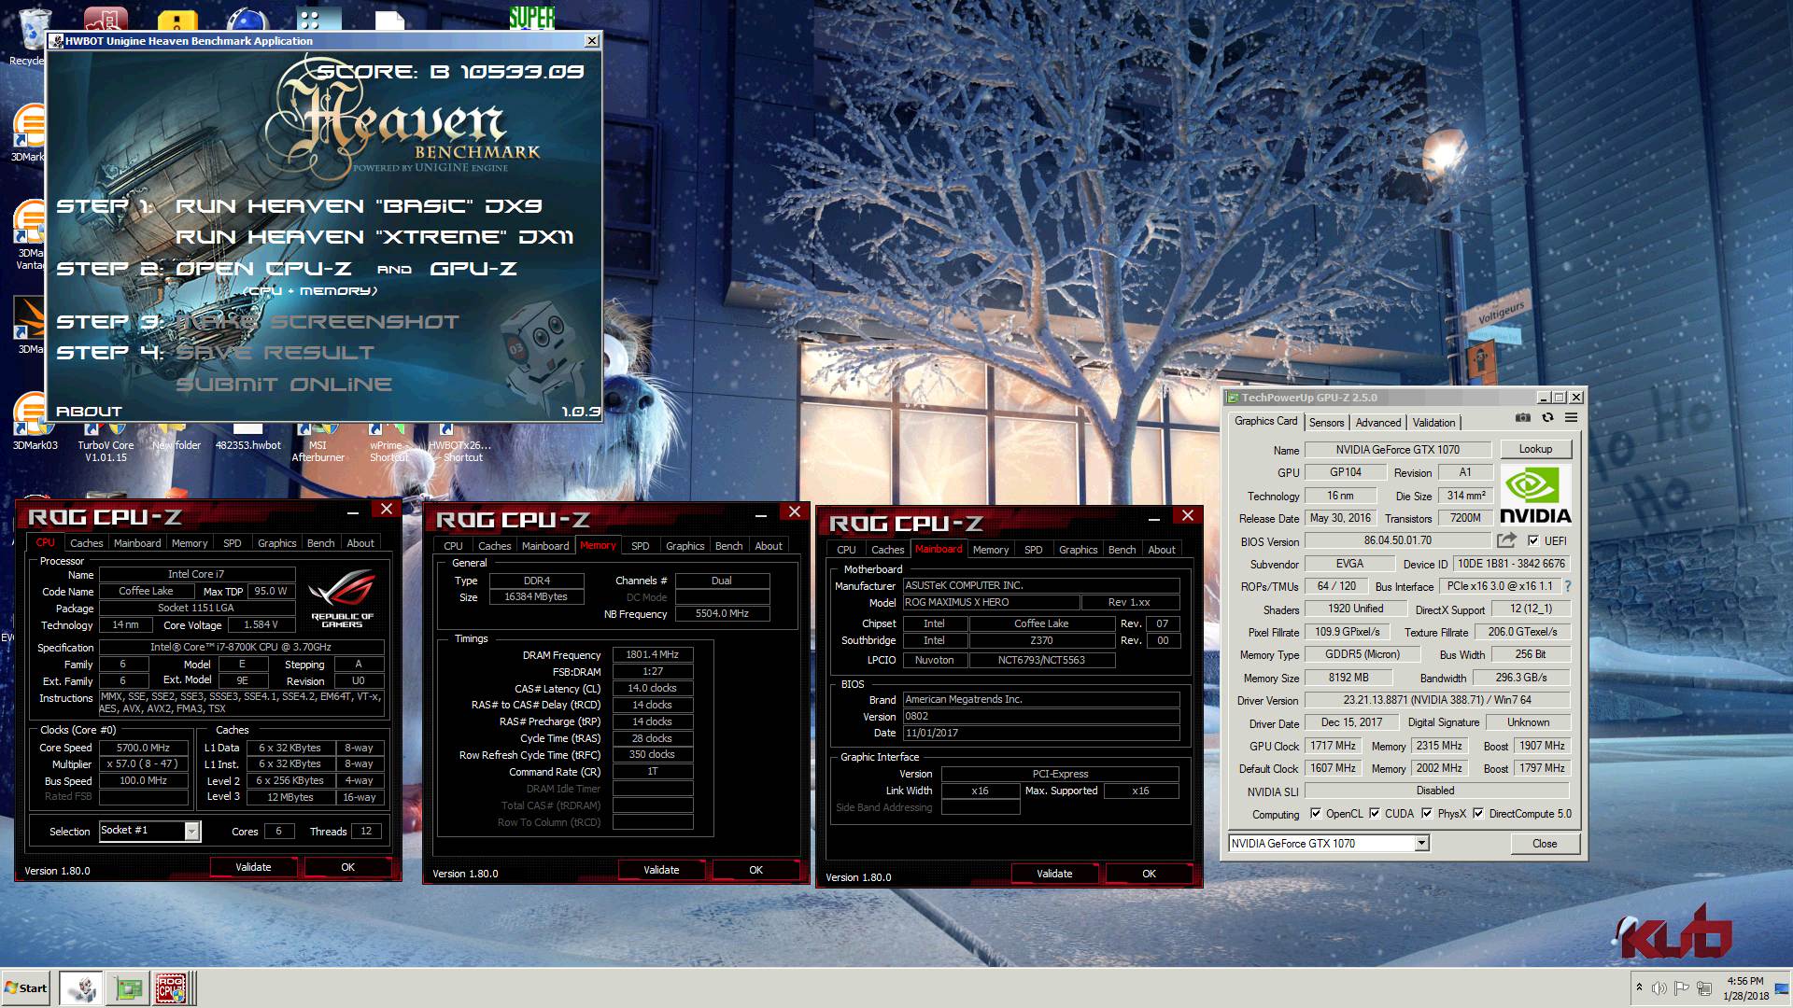
Task: Click the GPU-Z link in Heaven step 2
Action: pos(473,269)
